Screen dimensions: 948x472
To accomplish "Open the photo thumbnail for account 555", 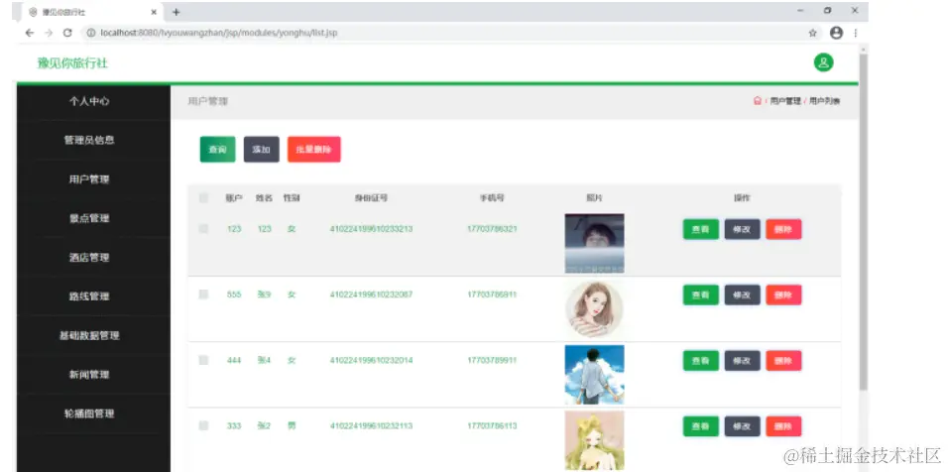I will click(594, 308).
